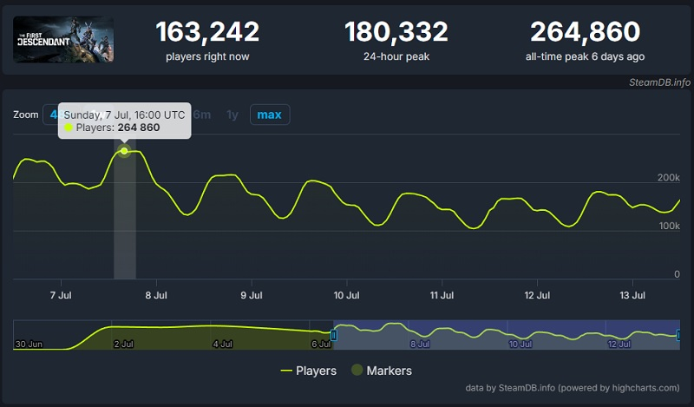The height and width of the screenshot is (407, 694).
Task: Click the '8 Jul' x-axis label on main chart
Action: tap(156, 295)
